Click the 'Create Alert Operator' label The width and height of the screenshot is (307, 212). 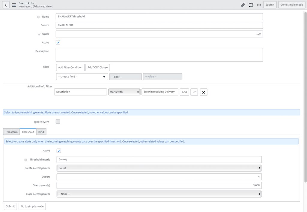click(37, 168)
